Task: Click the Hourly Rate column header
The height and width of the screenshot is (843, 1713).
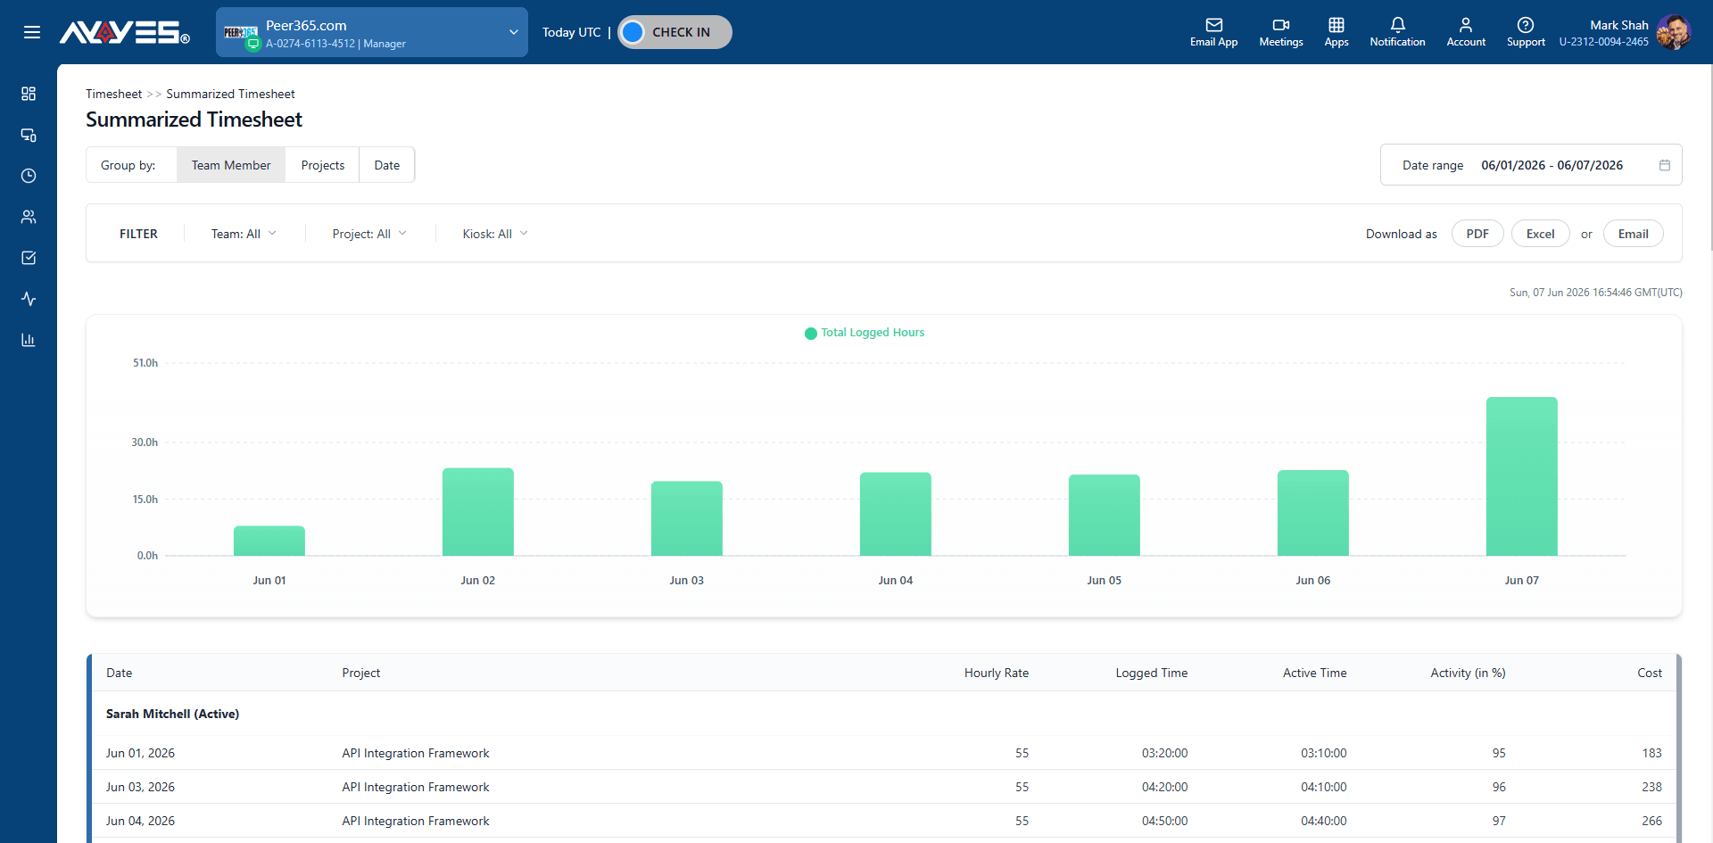Action: click(997, 673)
